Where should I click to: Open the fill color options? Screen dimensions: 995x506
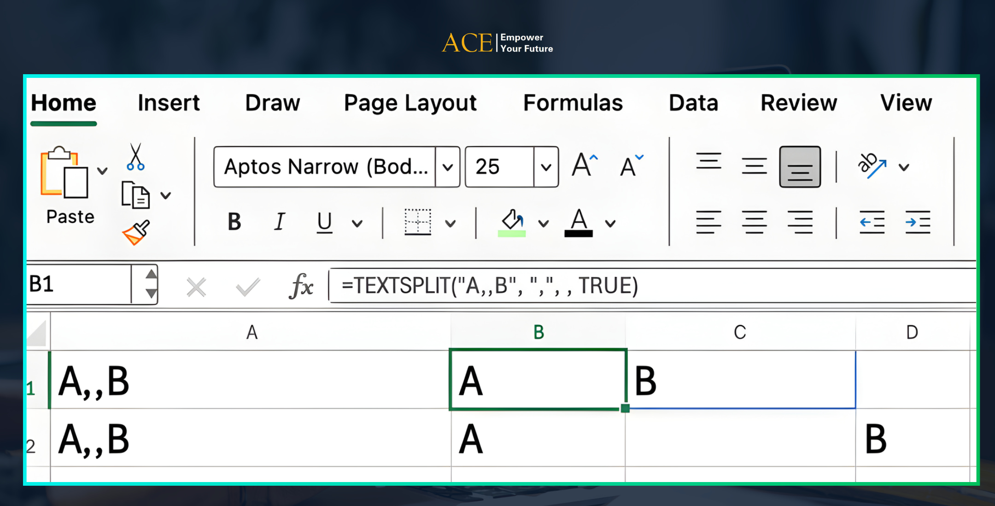tap(544, 223)
